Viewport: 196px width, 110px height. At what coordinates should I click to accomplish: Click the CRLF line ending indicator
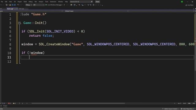[x=194, y=103]
